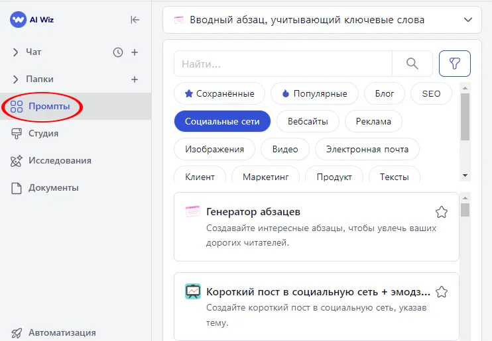492x341 pixels.
Task: Click the Папки label
Action: pyautogui.click(x=40, y=79)
